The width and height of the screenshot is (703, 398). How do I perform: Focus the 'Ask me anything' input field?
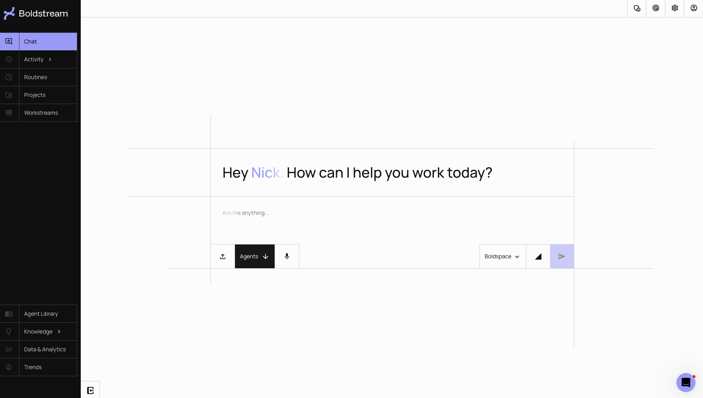click(x=392, y=220)
